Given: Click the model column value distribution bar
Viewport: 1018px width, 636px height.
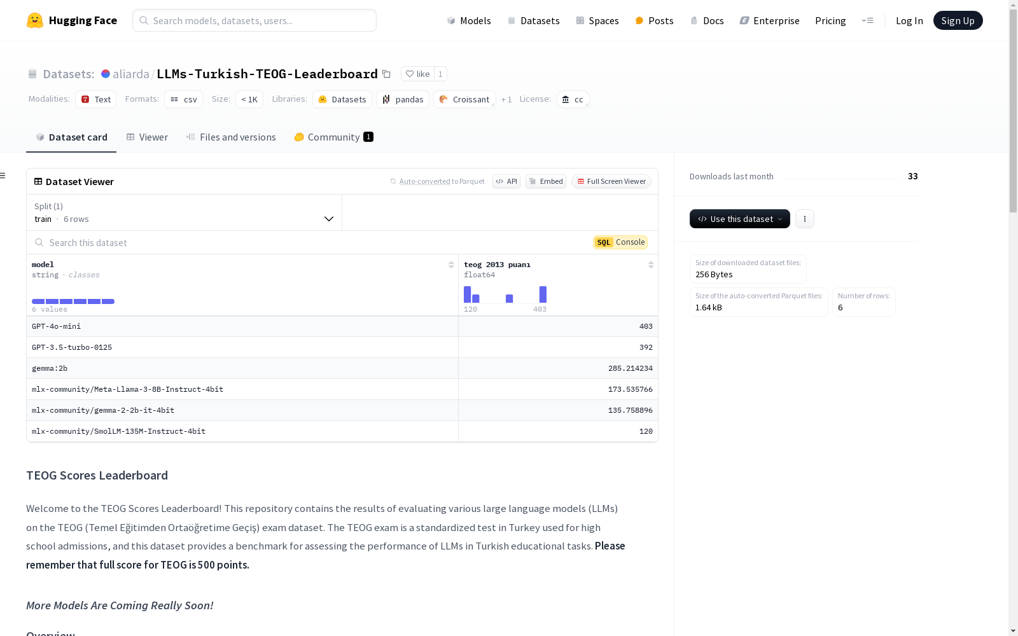Looking at the screenshot, I should click(x=73, y=301).
